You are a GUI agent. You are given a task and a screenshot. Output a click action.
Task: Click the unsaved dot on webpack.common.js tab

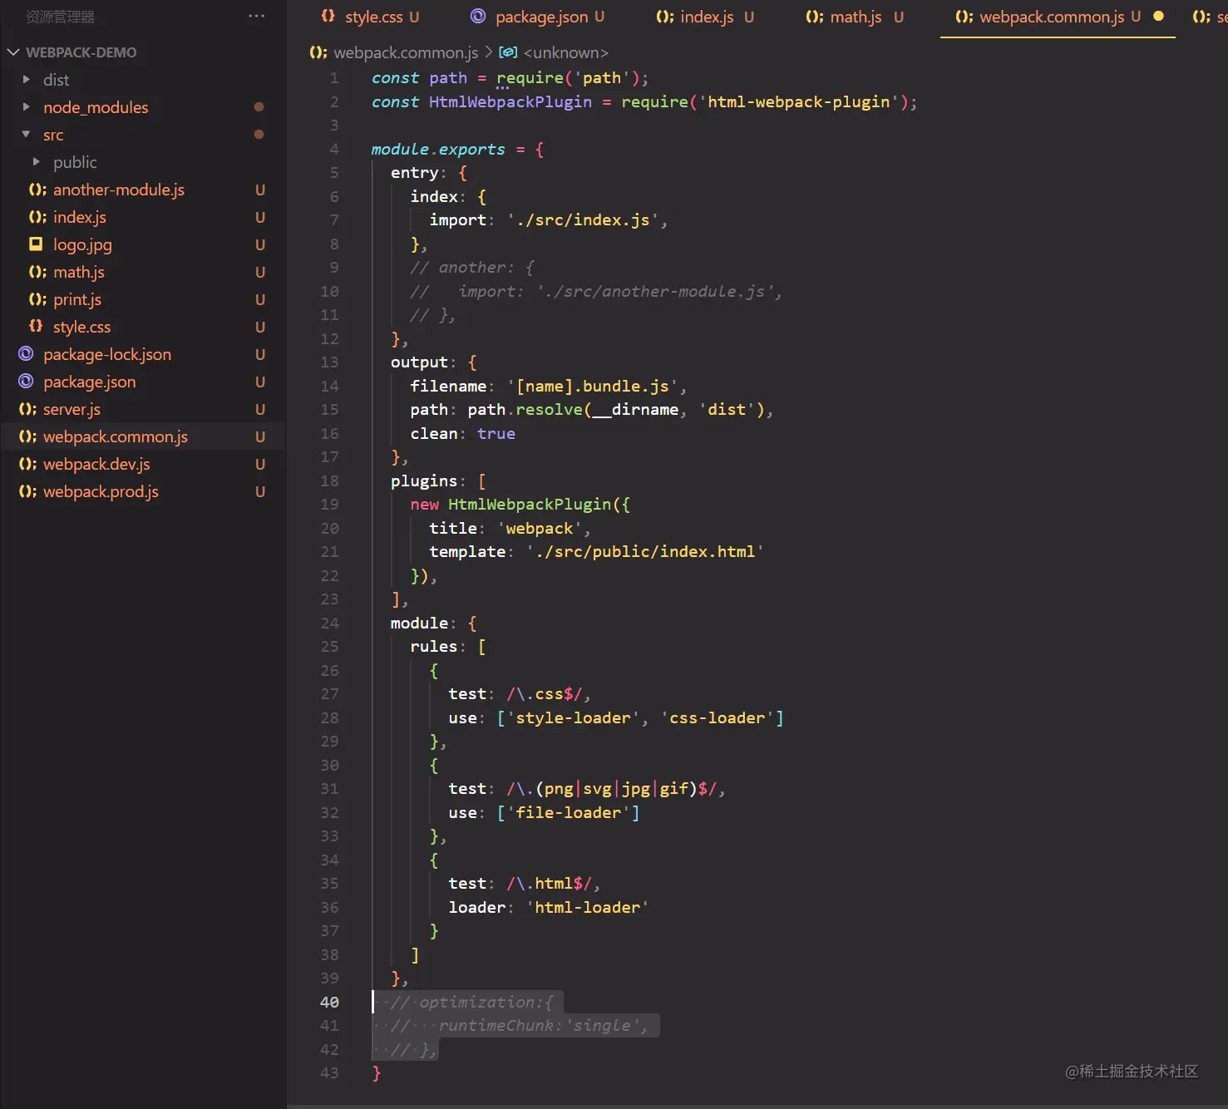click(1158, 16)
